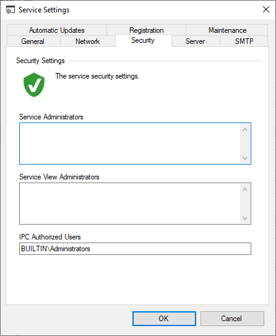The width and height of the screenshot is (276, 336).
Task: Click inside Service View Administrators text box
Action: pos(130,204)
